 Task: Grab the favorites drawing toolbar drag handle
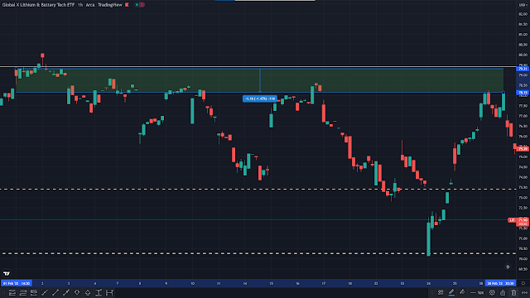pyautogui.click(x=3, y=292)
